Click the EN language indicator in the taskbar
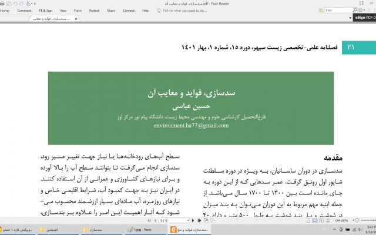 point(324,230)
